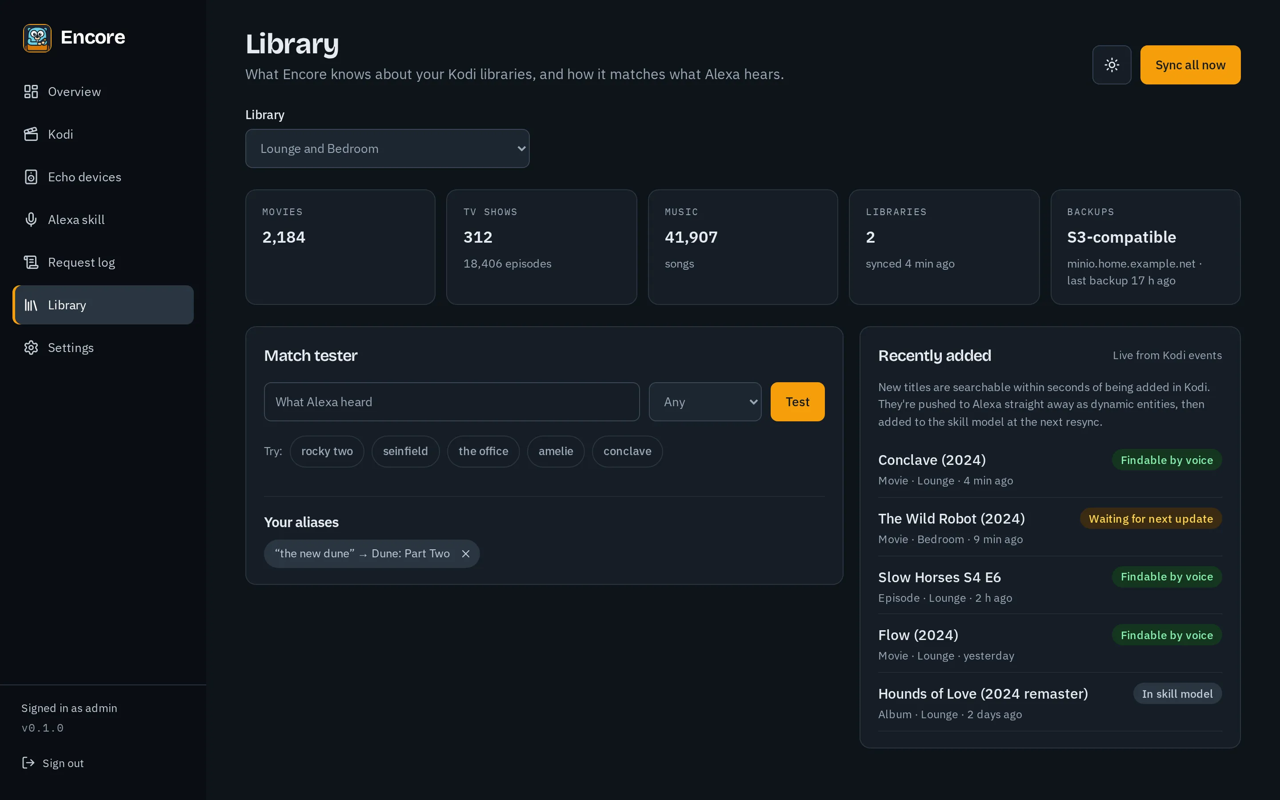Click Signed in as admin text
Screen dimensions: 1280x800
coord(69,708)
